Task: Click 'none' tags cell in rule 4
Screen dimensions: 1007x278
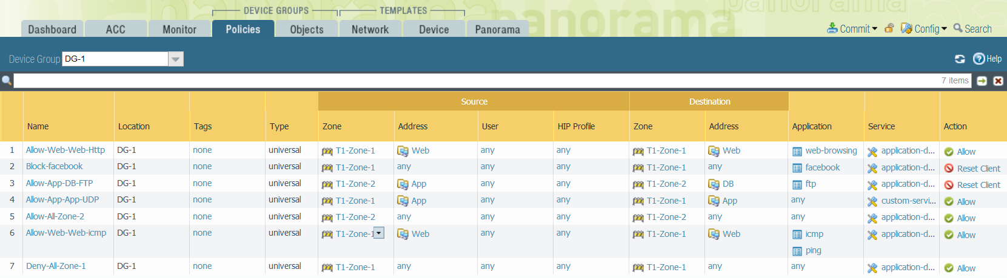Action: (x=202, y=199)
